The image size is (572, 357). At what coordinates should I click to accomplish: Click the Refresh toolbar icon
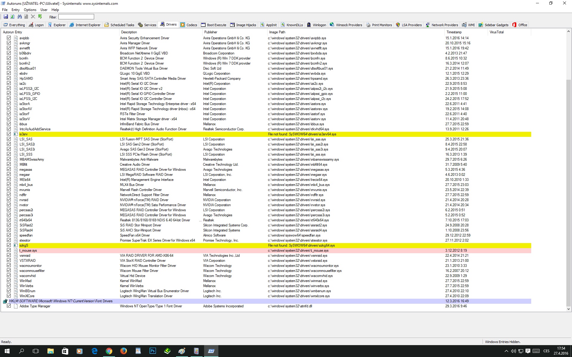tap(13, 17)
